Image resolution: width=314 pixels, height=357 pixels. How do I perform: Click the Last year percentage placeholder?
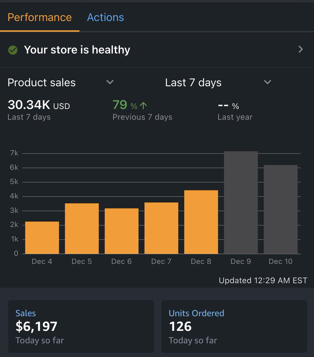(228, 106)
